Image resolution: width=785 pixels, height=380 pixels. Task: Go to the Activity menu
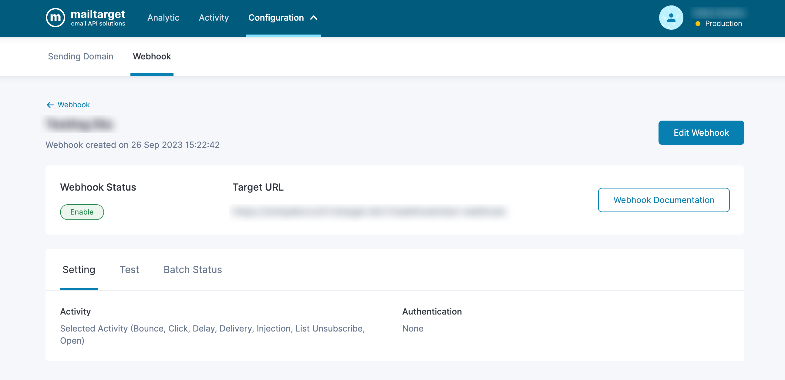[214, 18]
